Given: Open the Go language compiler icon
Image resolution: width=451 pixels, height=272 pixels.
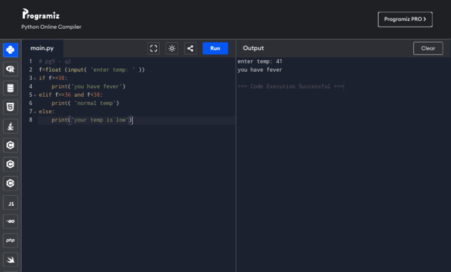Looking at the screenshot, I should [11, 221].
